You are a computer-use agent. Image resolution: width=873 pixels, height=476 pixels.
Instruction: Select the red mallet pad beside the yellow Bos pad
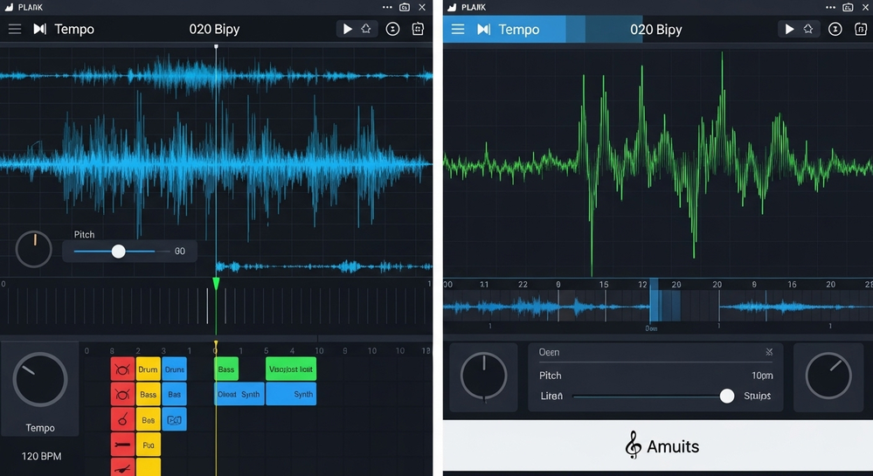pos(122,419)
